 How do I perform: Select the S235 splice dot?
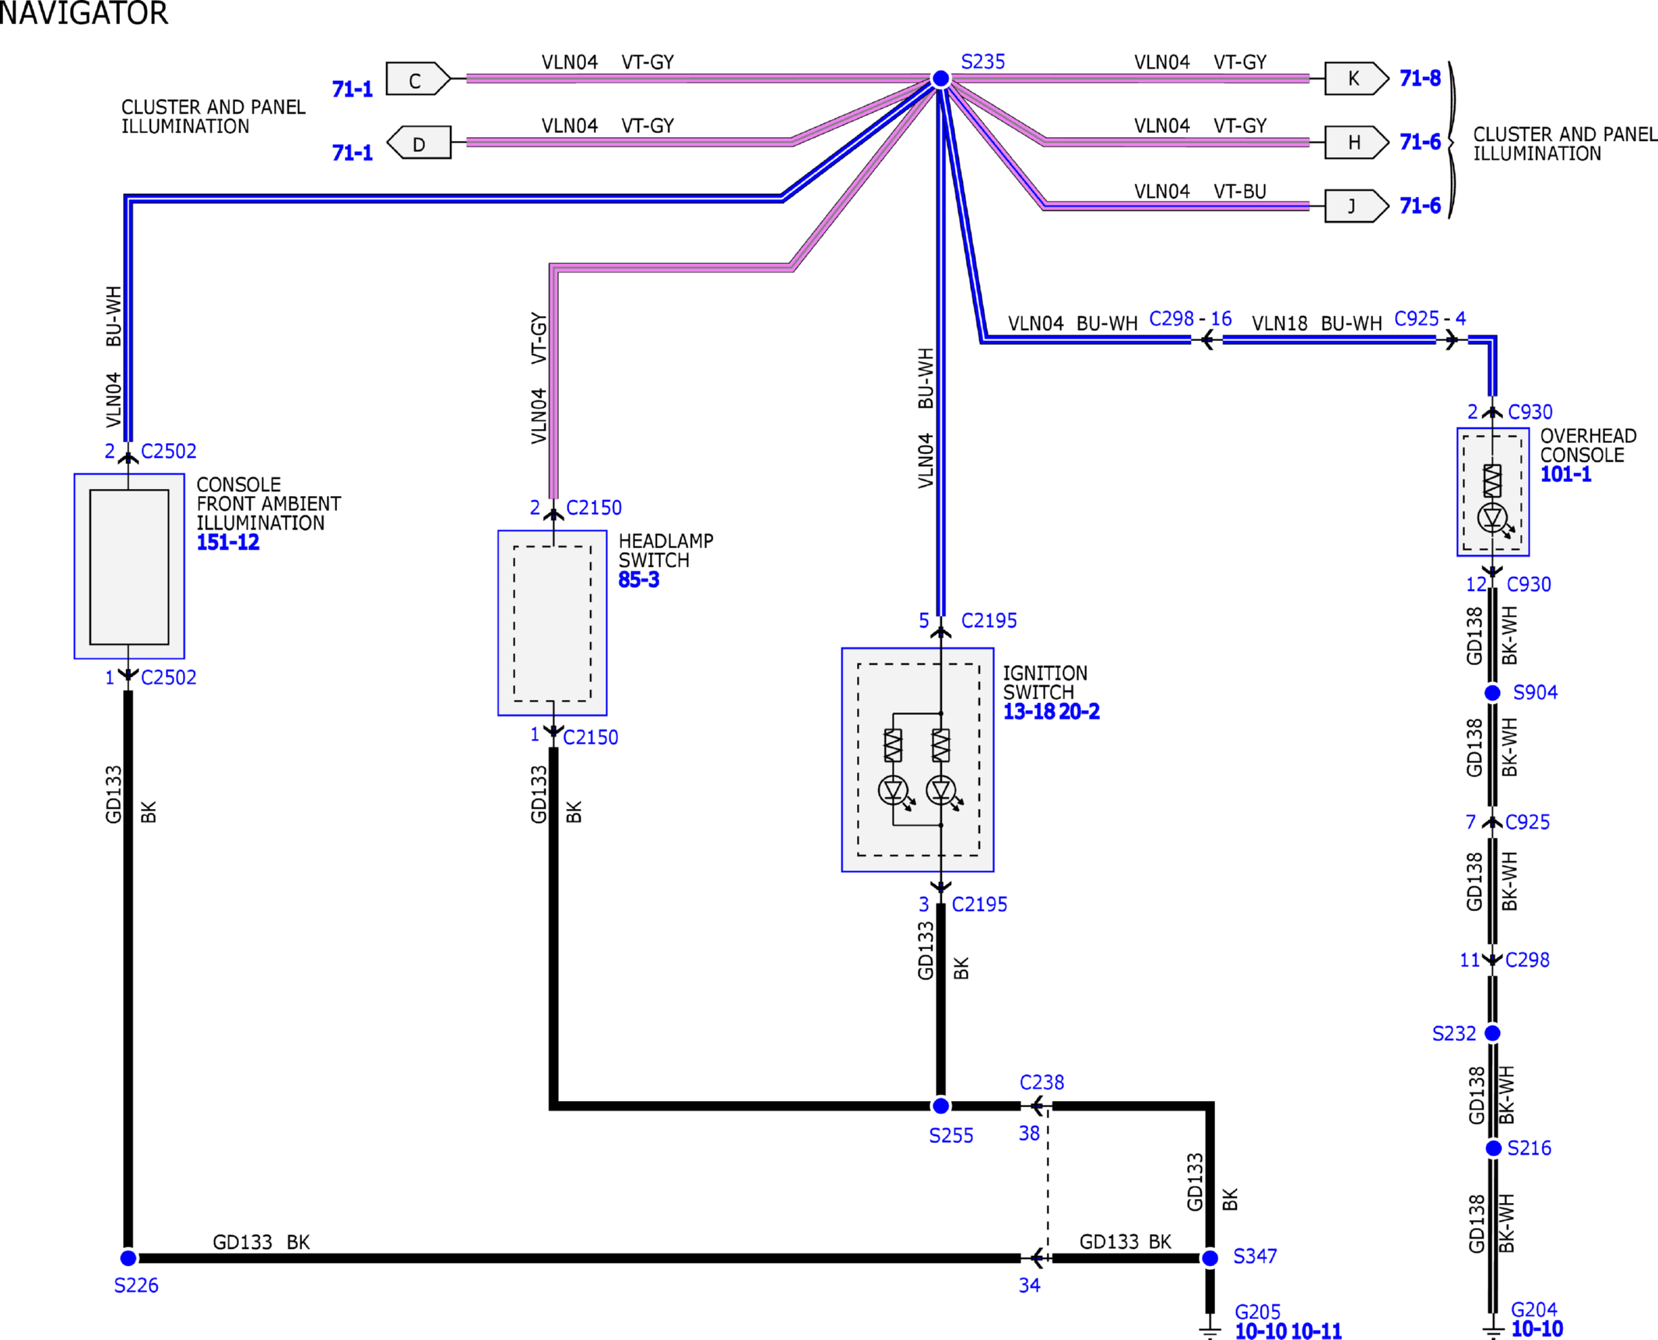[x=940, y=79]
